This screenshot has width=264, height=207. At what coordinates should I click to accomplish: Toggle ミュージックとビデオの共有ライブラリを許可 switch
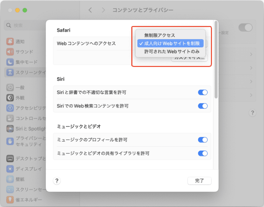pos(203,154)
